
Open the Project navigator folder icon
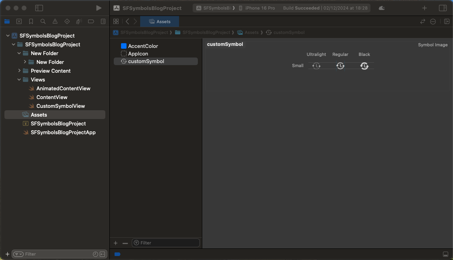pyautogui.click(x=7, y=22)
